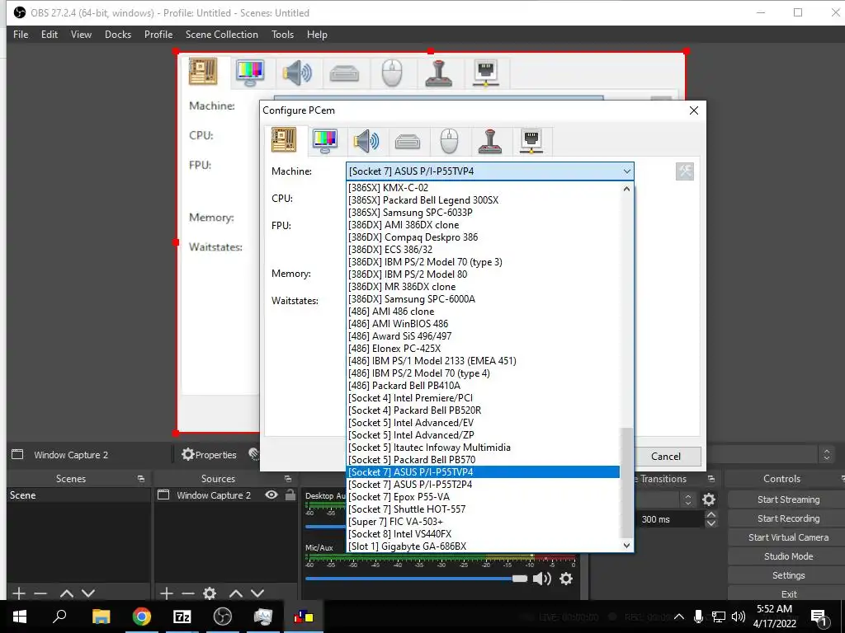The image size is (845, 633).
Task: Click the 300 ms transition duration field
Action: [x=671, y=519]
